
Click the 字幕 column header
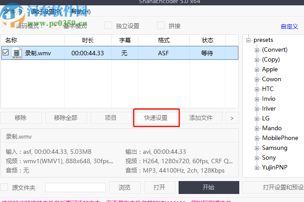pos(125,40)
